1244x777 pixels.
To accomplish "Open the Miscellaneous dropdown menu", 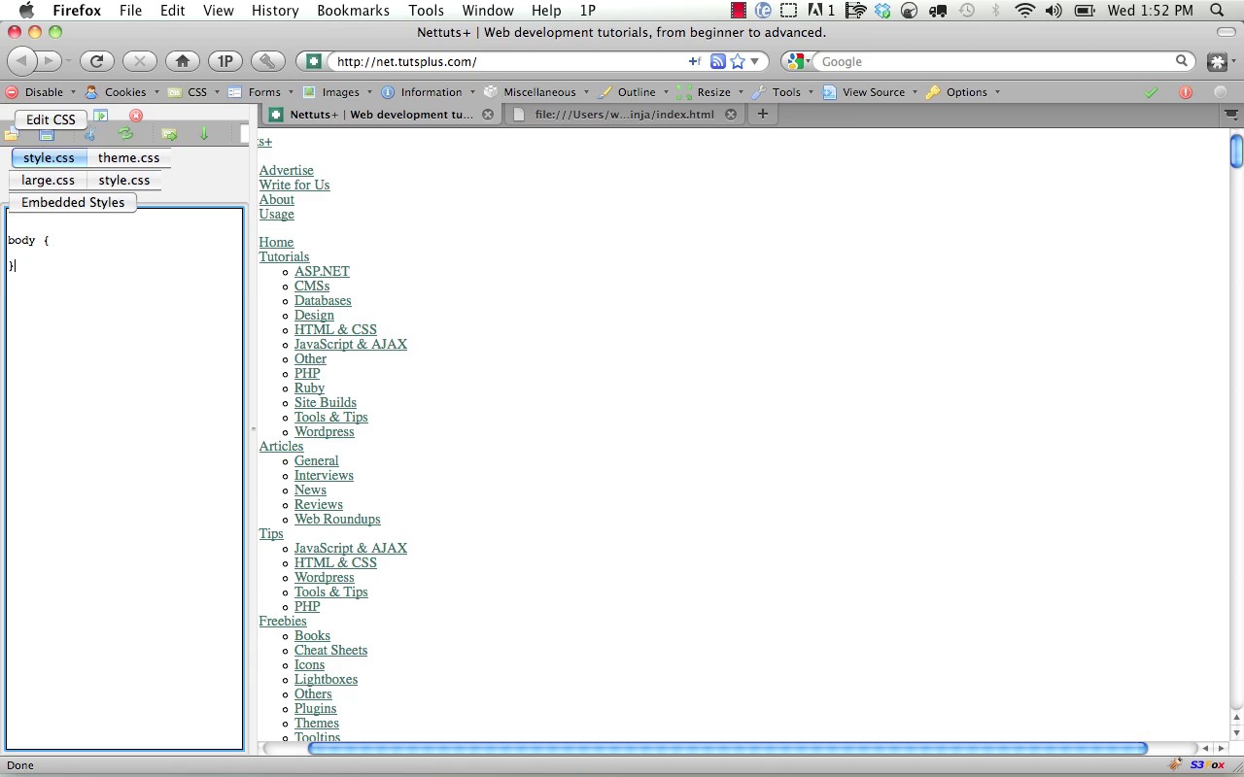I will pos(536,92).
